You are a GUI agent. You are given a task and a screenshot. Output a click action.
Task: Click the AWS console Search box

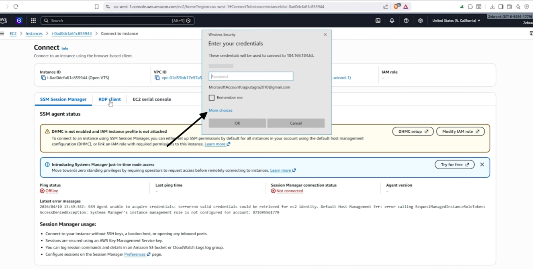pos(118,21)
